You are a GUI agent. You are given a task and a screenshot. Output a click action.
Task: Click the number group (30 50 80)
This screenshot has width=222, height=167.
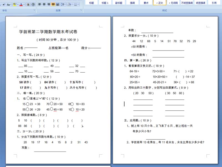(175, 93)
